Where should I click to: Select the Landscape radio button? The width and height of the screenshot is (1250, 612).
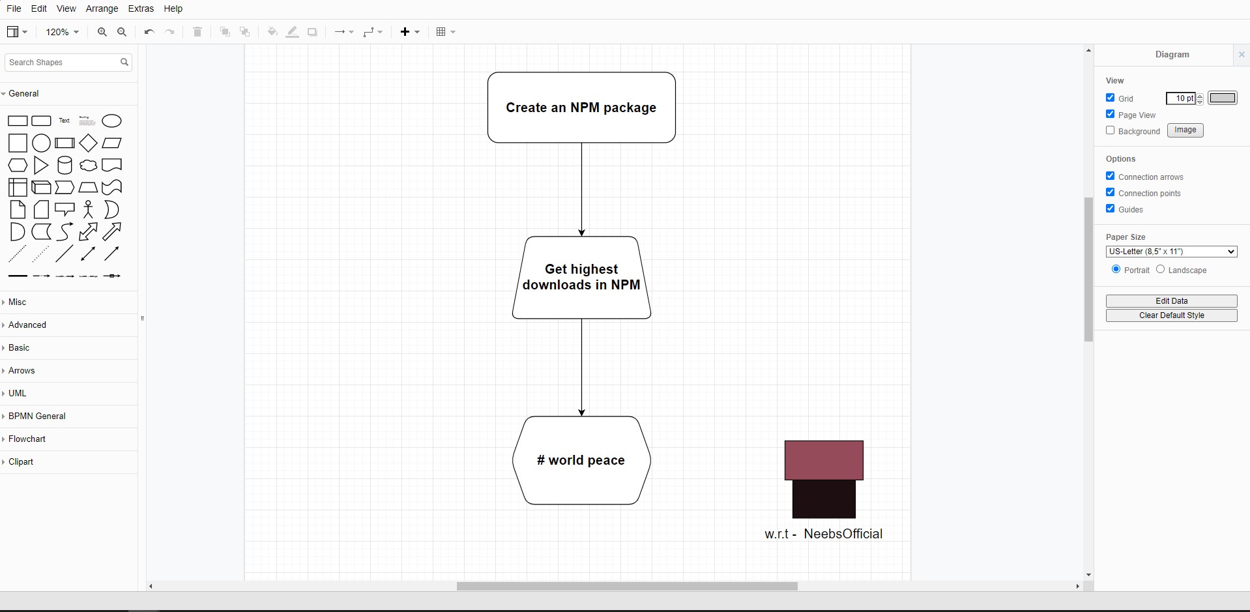[1161, 269]
